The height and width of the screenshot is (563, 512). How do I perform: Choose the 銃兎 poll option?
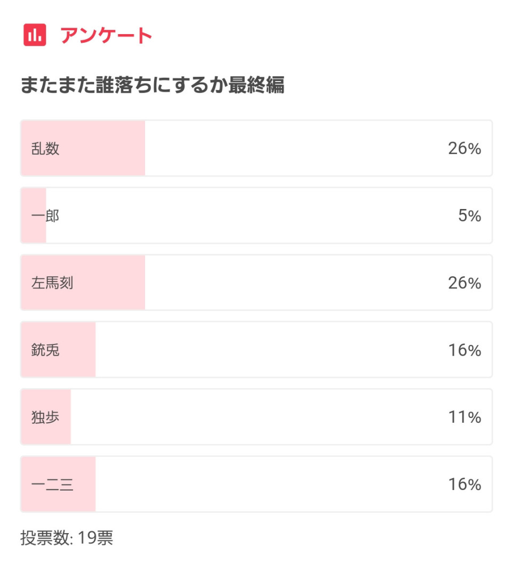pyautogui.click(x=256, y=350)
